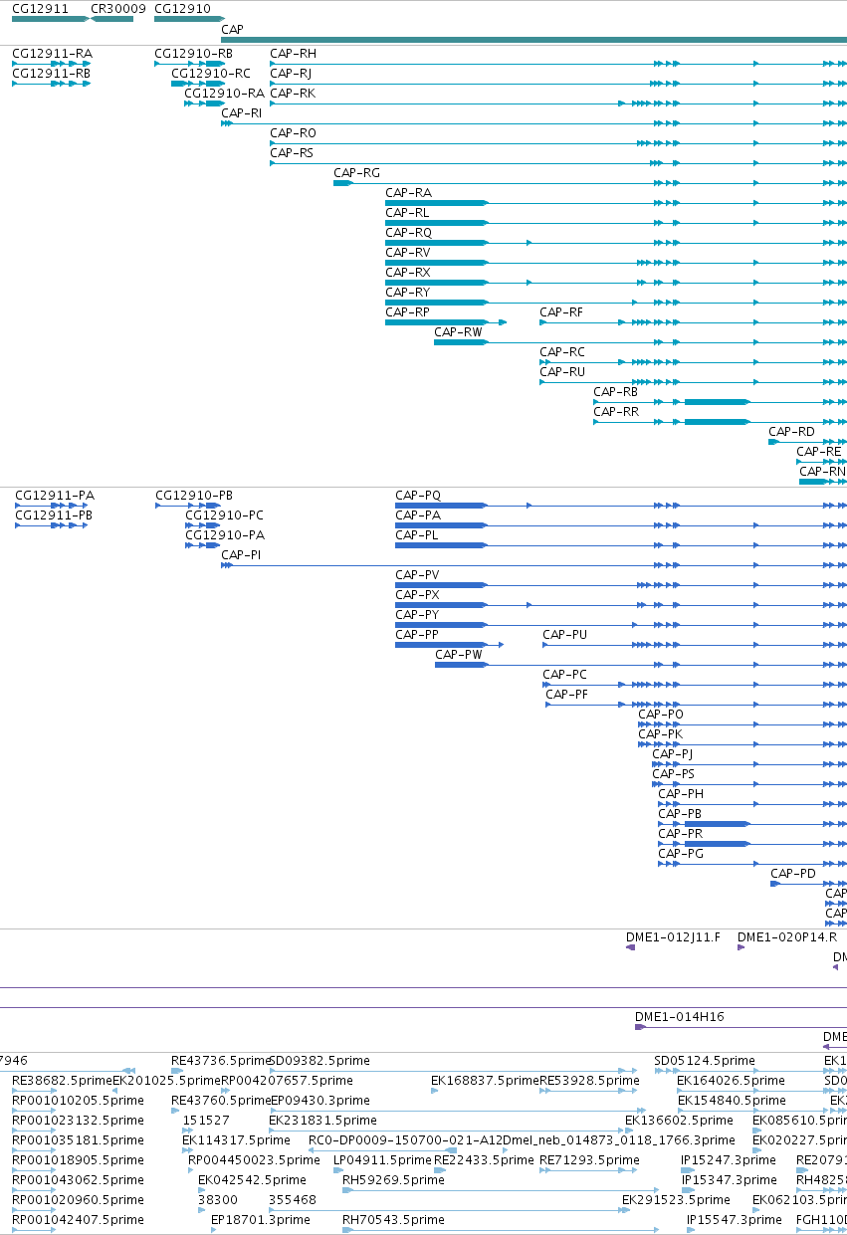
Task: Click the CAP-RJ transcript label
Action: point(291,73)
